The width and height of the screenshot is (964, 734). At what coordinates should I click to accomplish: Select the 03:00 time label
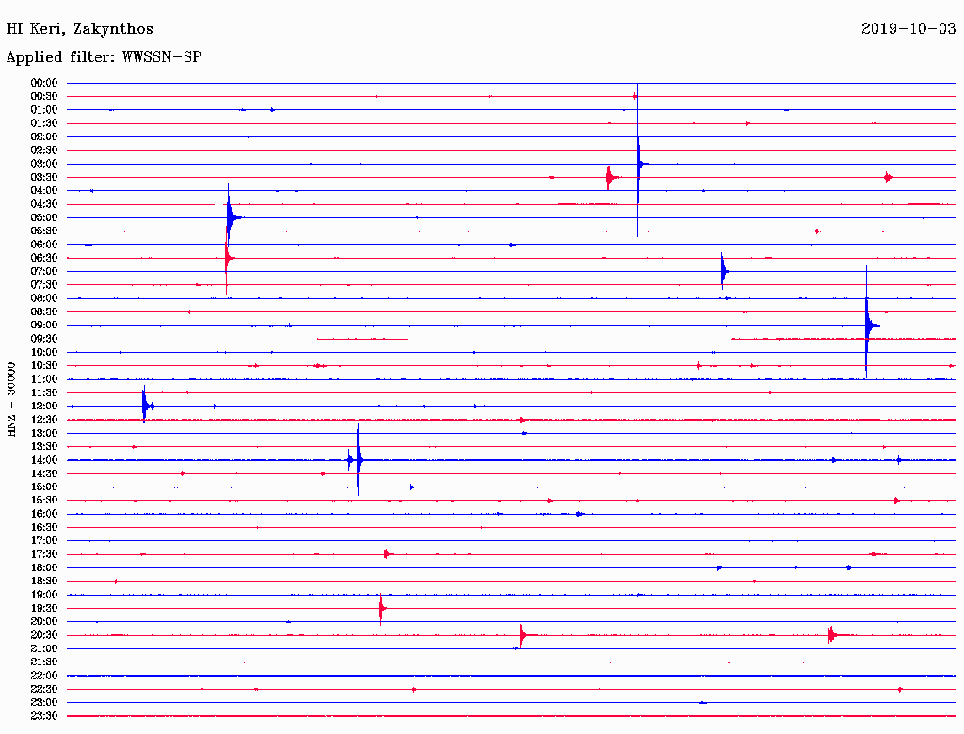point(43,164)
